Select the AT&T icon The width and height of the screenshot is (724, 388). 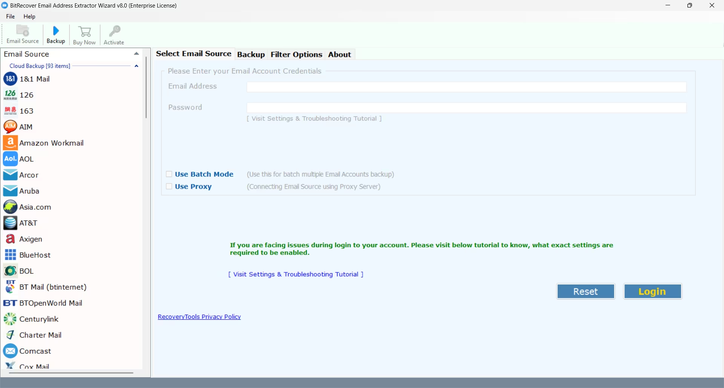click(10, 223)
